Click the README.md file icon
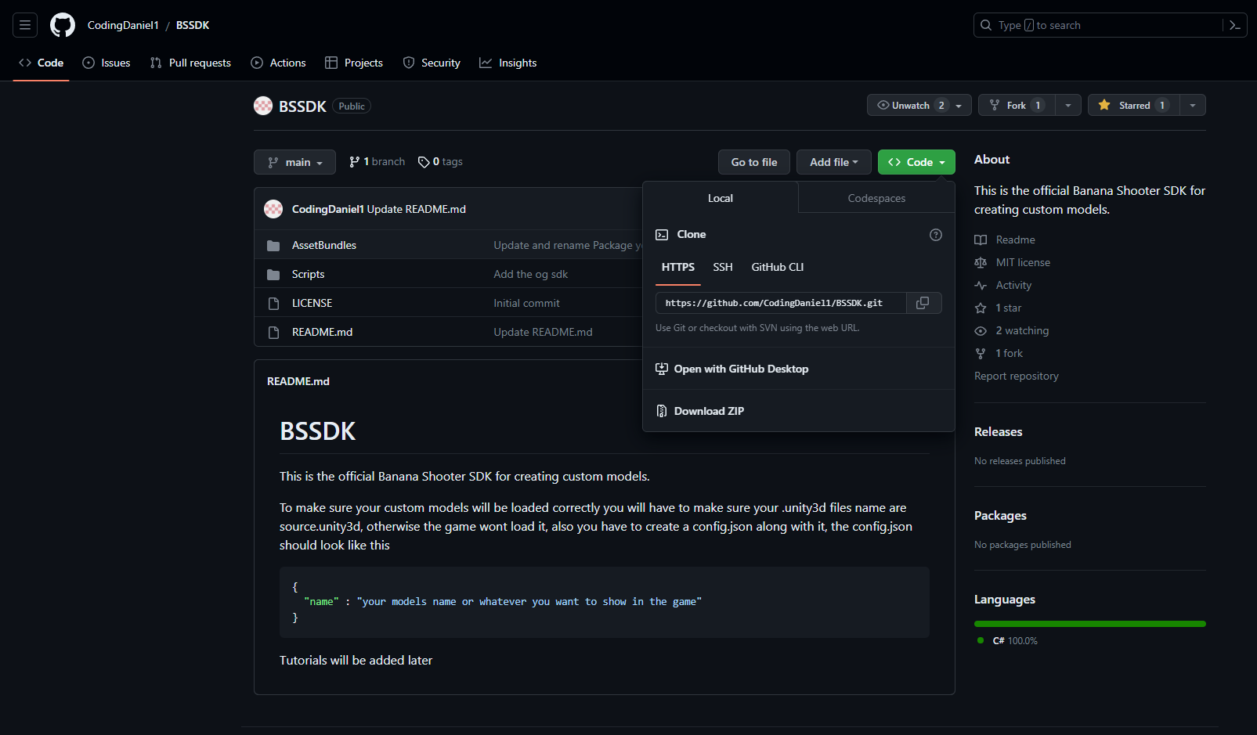 [273, 333]
